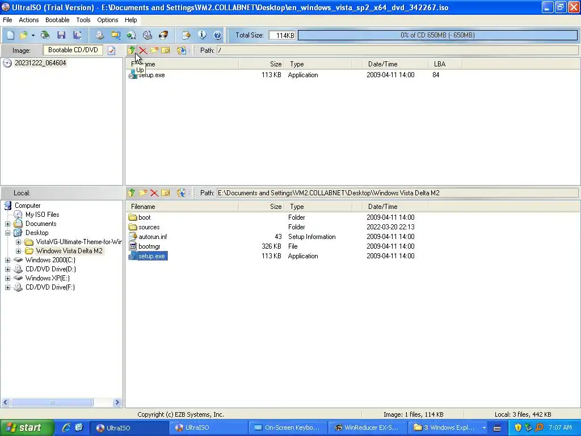Expand the Windows 2000(C:) drive node
The image size is (581, 436).
pyautogui.click(x=7, y=260)
